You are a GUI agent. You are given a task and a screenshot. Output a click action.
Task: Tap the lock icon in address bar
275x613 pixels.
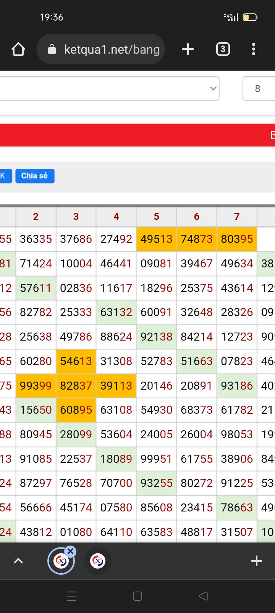[52, 49]
